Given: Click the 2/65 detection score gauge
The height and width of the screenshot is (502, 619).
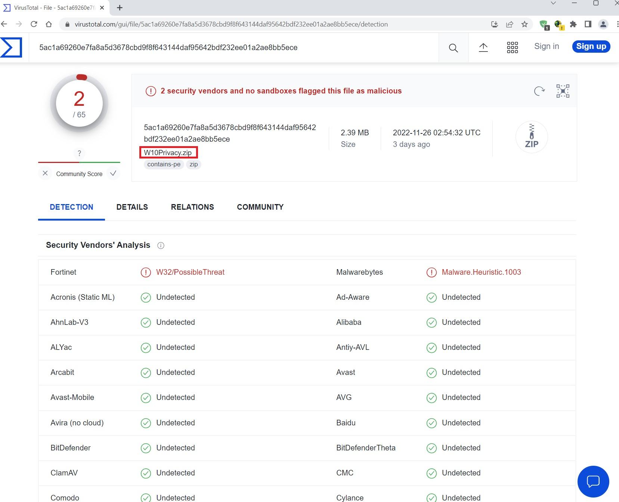Looking at the screenshot, I should [79, 104].
